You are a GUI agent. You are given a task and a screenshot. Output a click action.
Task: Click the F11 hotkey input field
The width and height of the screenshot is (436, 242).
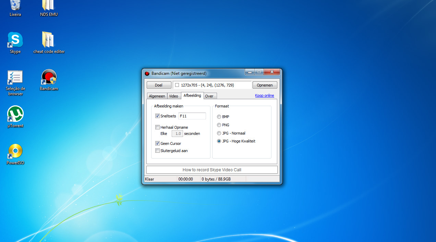point(192,116)
